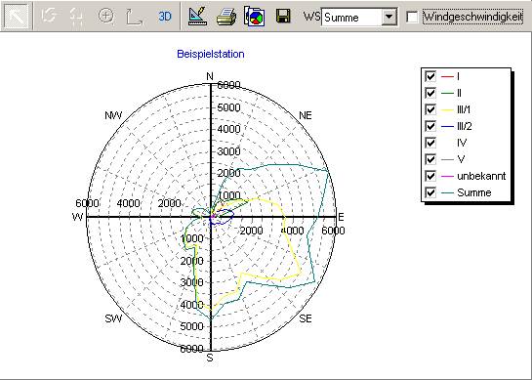Click the teal line swatch for Summe
The width and height of the screenshot is (532, 380).
click(x=447, y=192)
